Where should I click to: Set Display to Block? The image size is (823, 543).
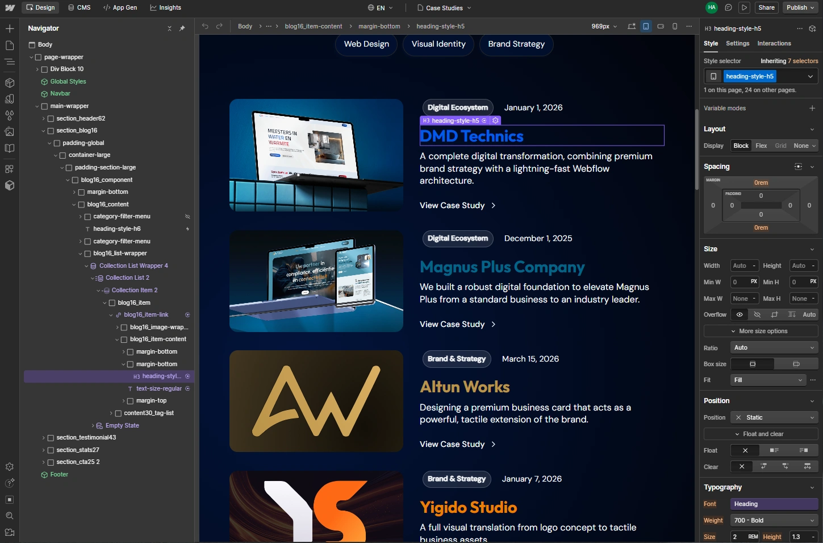[x=741, y=146]
